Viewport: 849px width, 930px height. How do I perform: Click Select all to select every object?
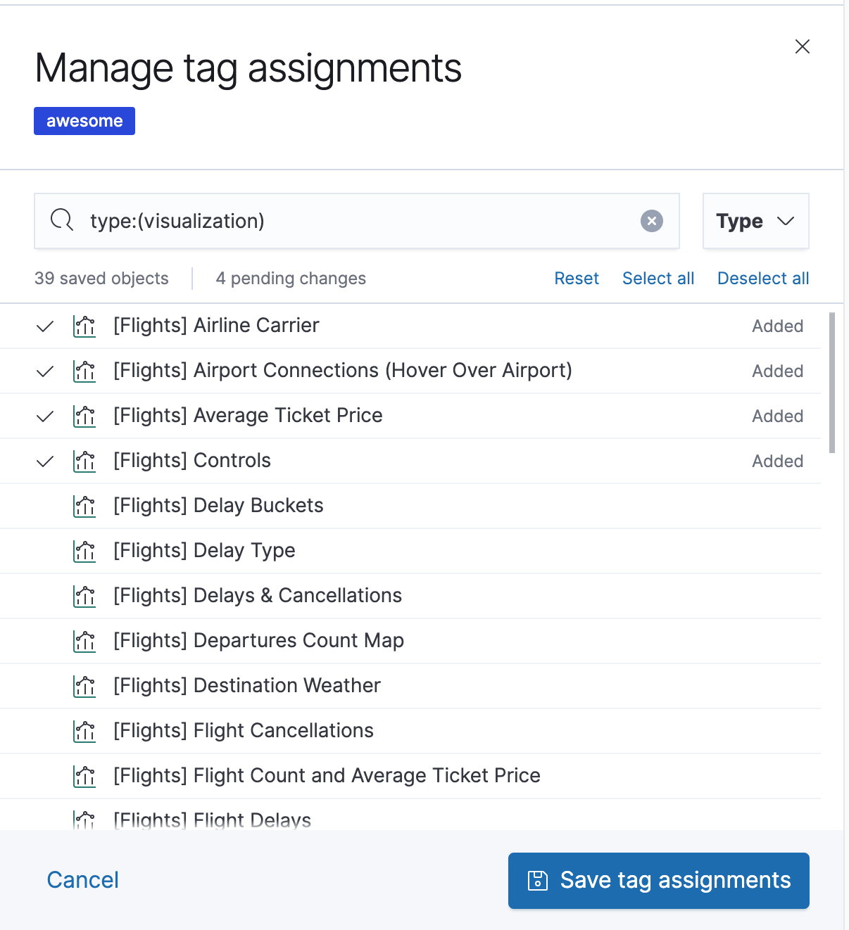pos(658,278)
